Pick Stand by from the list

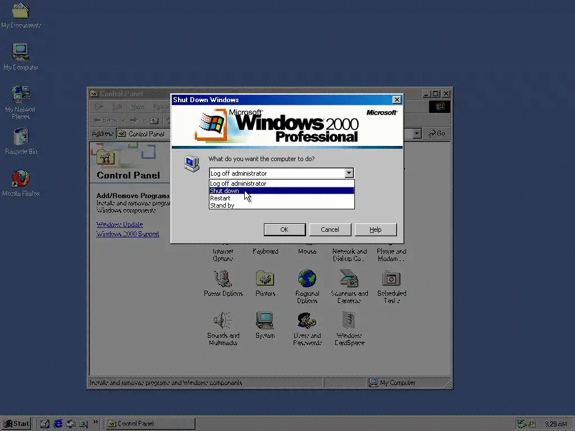281,205
